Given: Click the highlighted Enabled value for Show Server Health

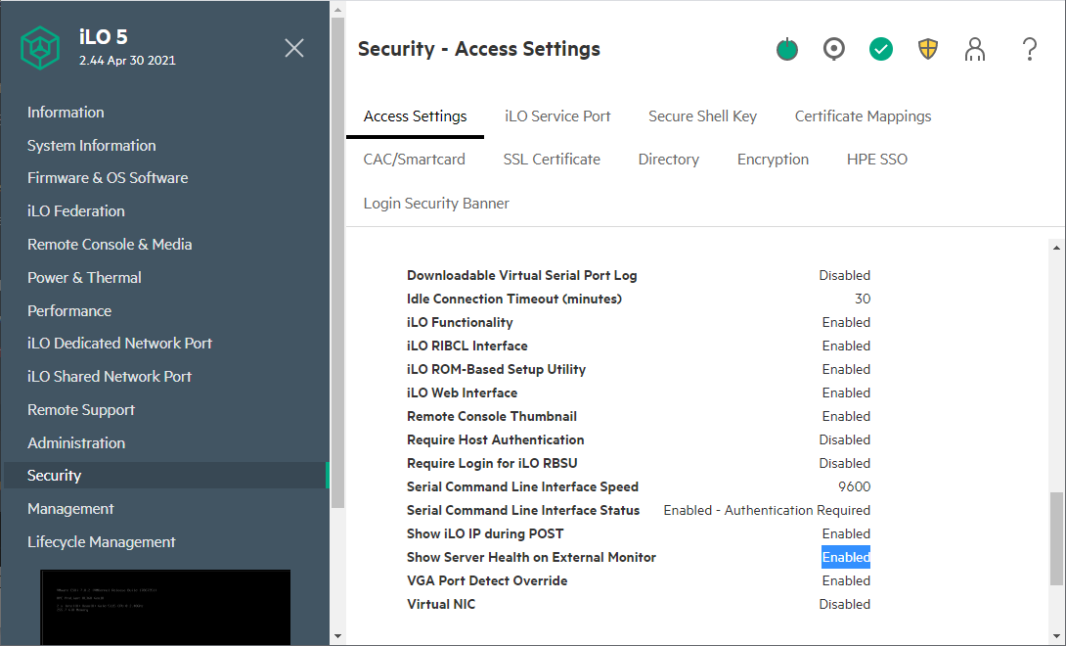Looking at the screenshot, I should click(846, 558).
